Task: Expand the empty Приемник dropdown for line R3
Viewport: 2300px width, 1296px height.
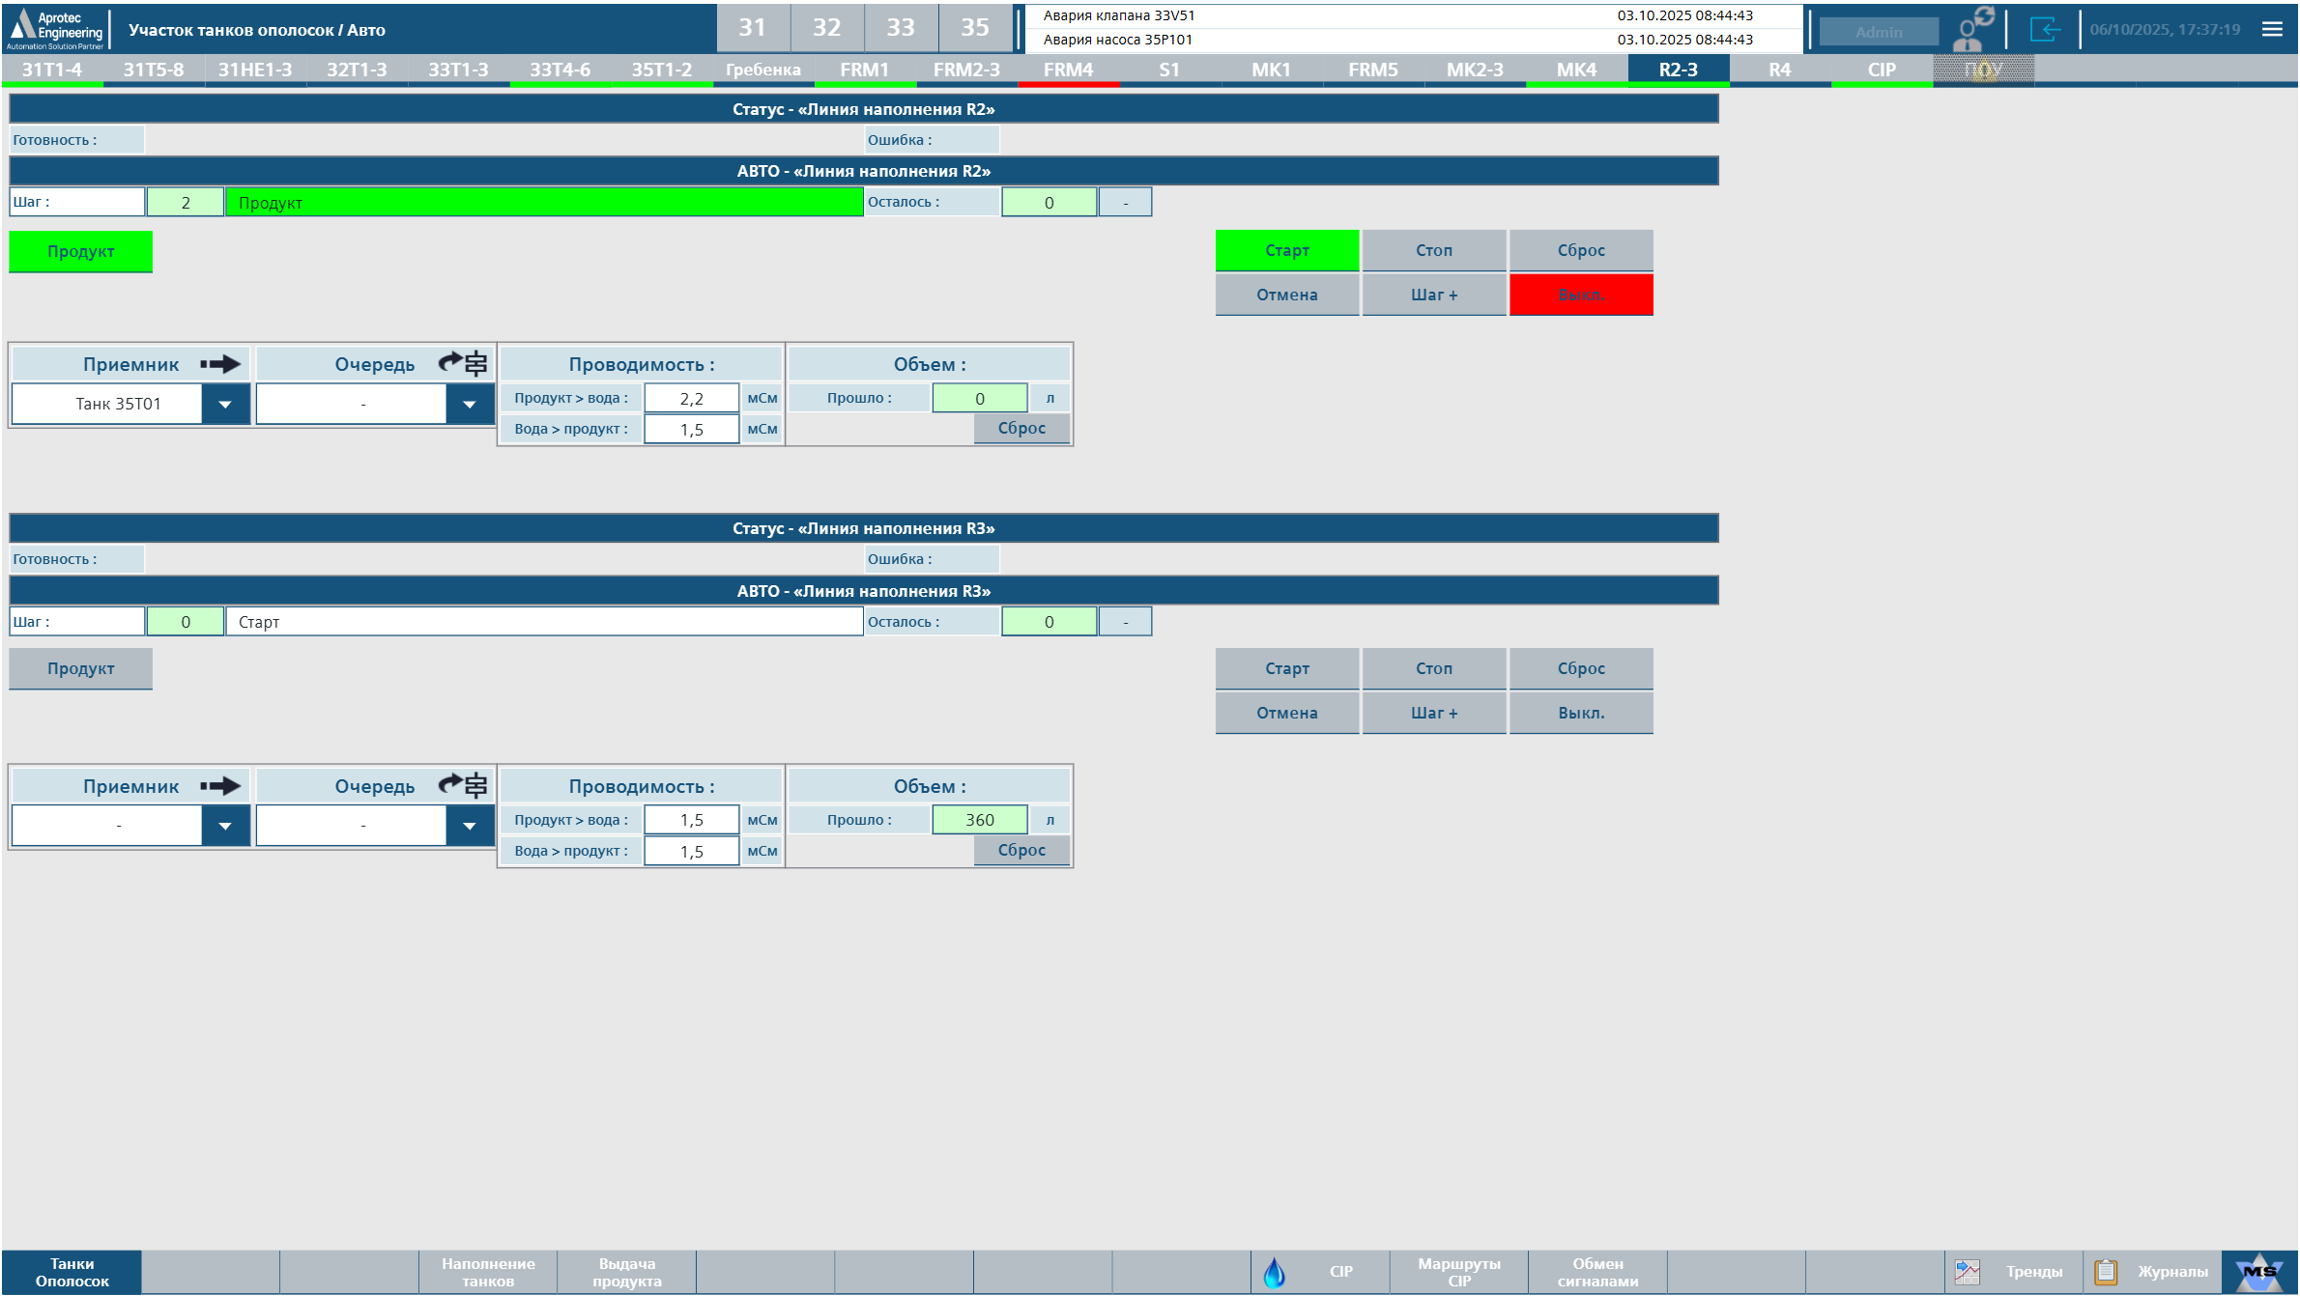Action: [x=225, y=826]
